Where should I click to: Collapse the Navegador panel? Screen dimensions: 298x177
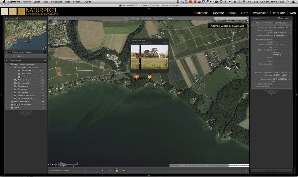pyautogui.click(x=6, y=18)
